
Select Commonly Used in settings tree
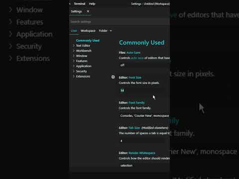click(x=88, y=40)
